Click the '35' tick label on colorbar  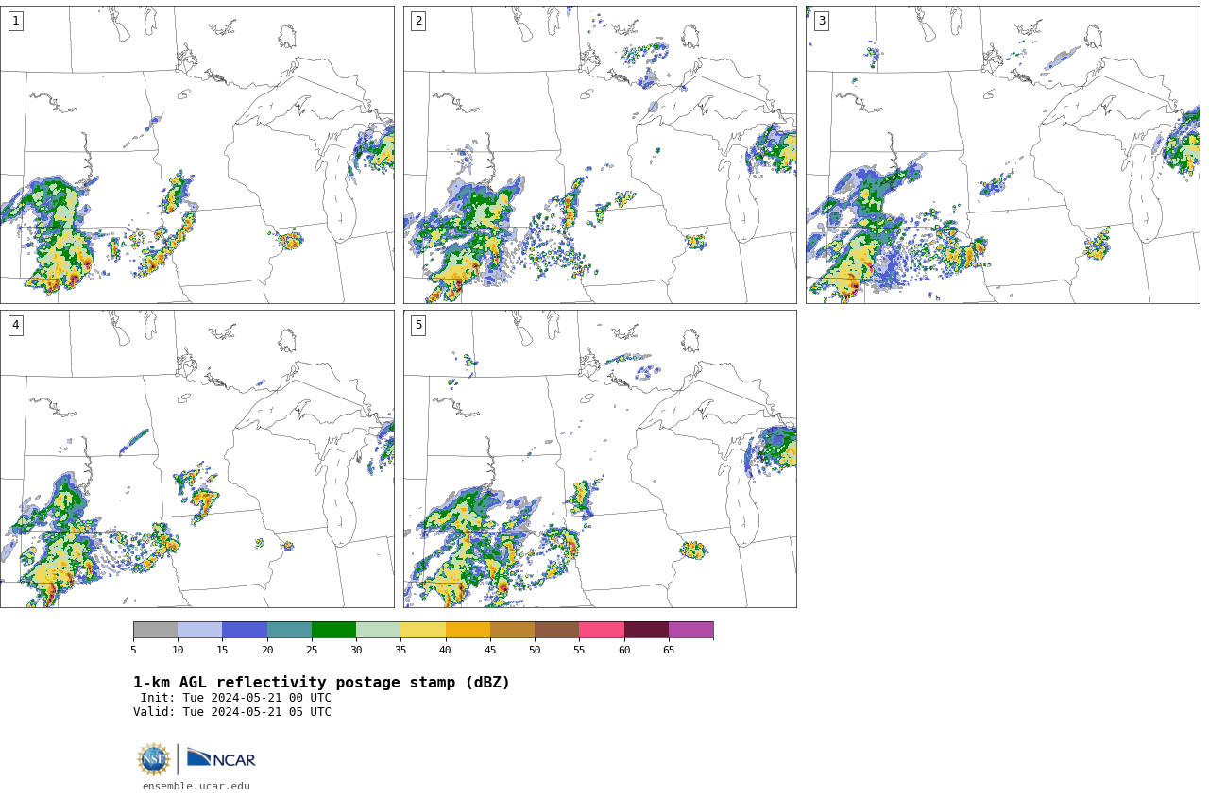coord(400,650)
